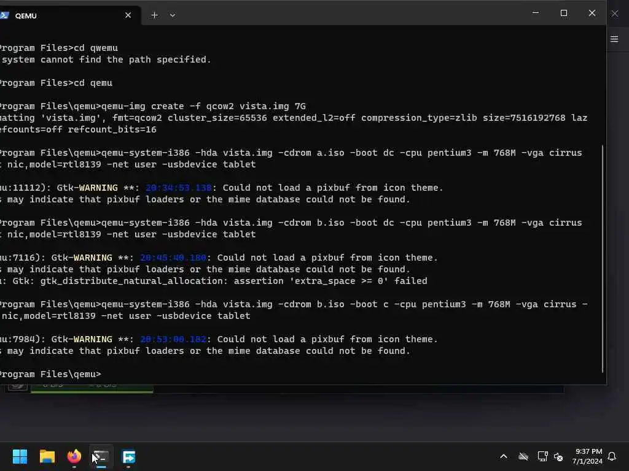Click the 'gtk_distribute_natural_allocation' assertion line
The width and height of the screenshot is (629, 471).
214,281
